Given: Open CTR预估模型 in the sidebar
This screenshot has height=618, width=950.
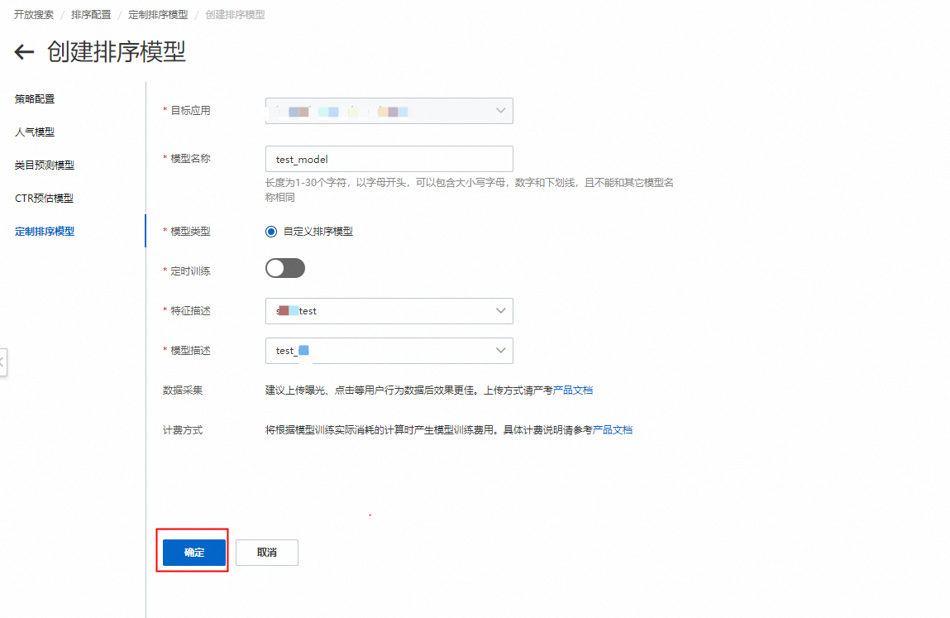Looking at the screenshot, I should [x=44, y=199].
